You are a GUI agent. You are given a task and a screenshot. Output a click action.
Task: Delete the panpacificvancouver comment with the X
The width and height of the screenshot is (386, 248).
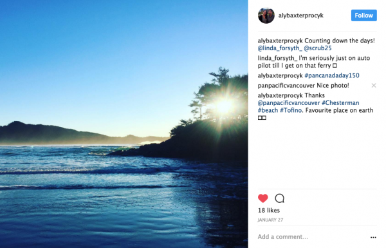click(374, 85)
